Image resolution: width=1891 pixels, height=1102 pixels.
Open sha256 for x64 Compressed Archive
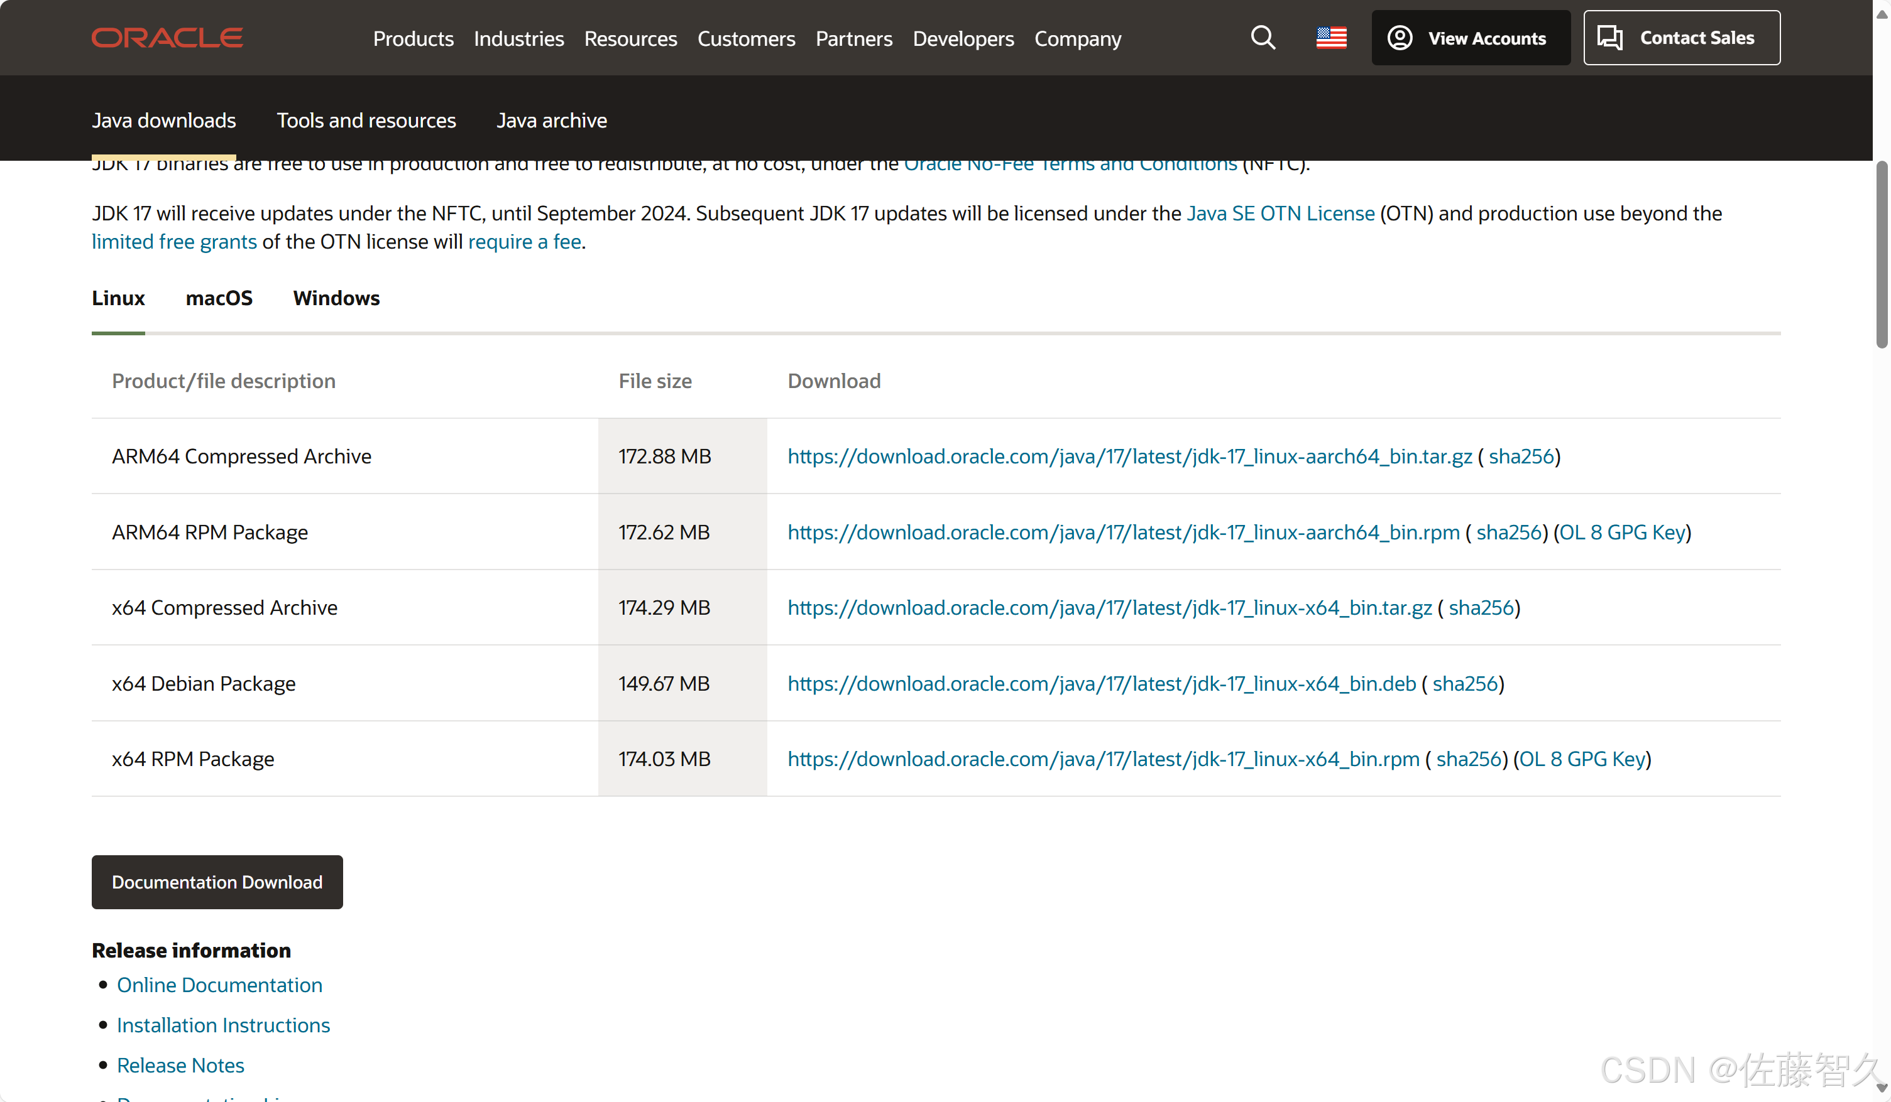pyautogui.click(x=1481, y=607)
